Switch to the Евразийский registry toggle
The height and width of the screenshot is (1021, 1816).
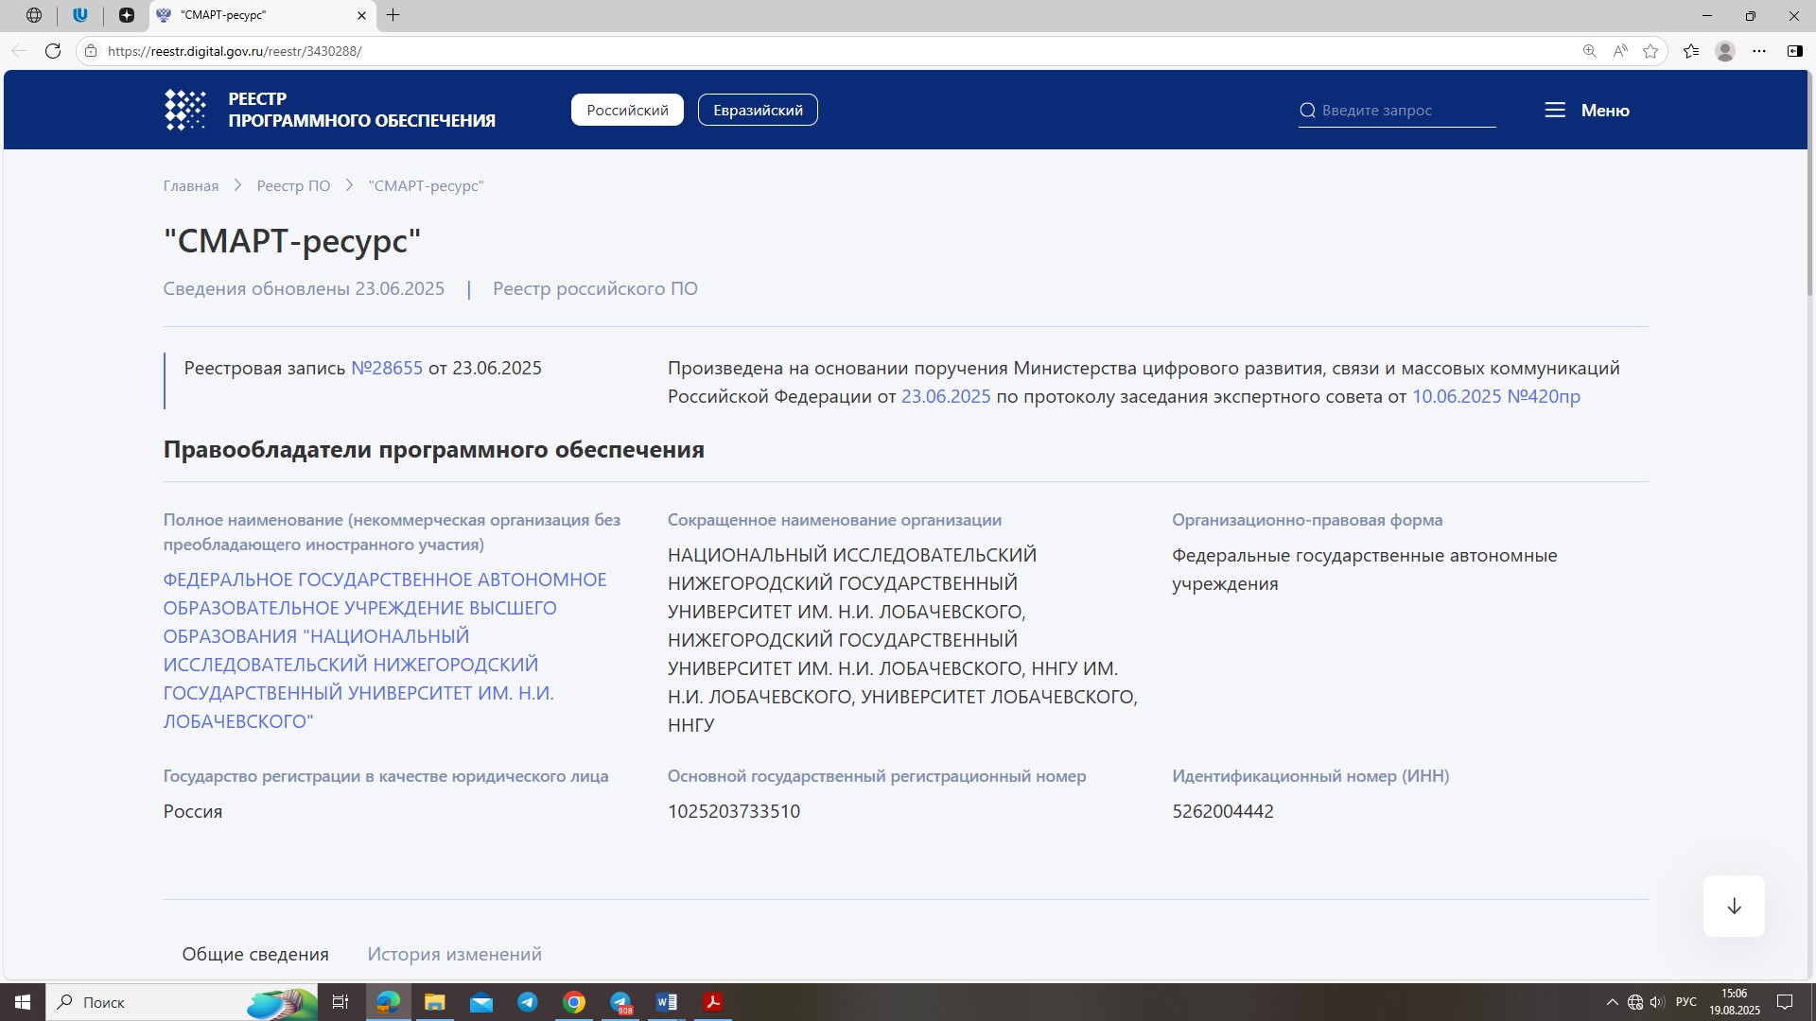tap(758, 110)
